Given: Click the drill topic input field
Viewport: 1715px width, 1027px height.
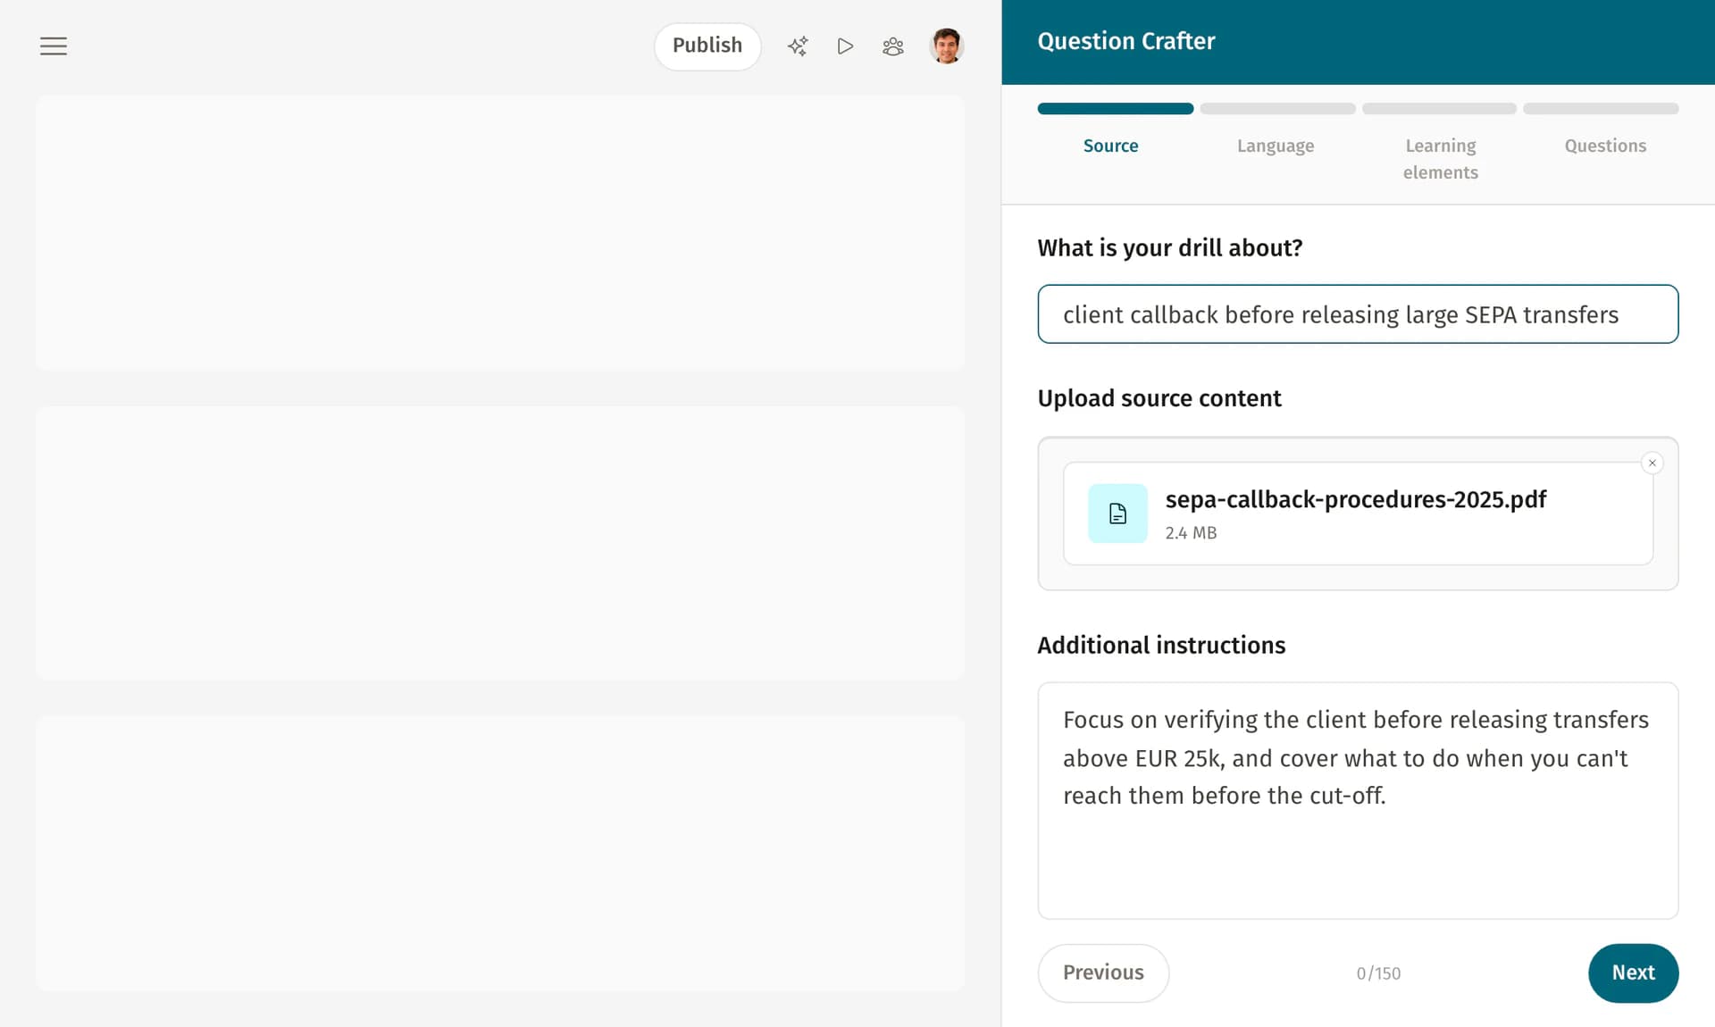Looking at the screenshot, I should [x=1358, y=314].
